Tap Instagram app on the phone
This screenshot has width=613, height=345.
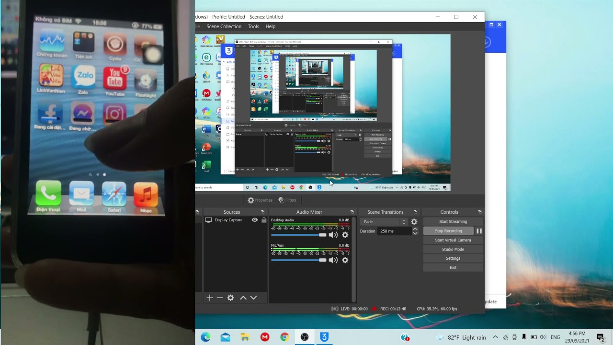point(114,115)
